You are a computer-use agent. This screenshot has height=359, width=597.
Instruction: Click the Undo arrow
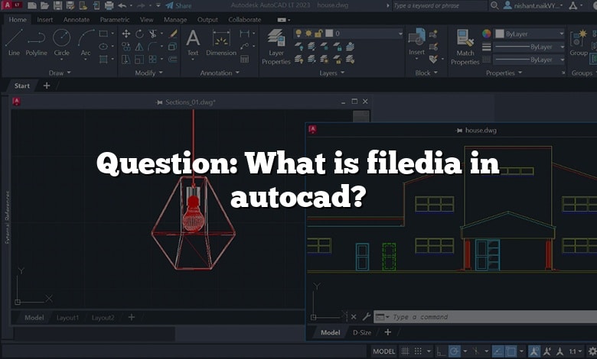point(122,5)
